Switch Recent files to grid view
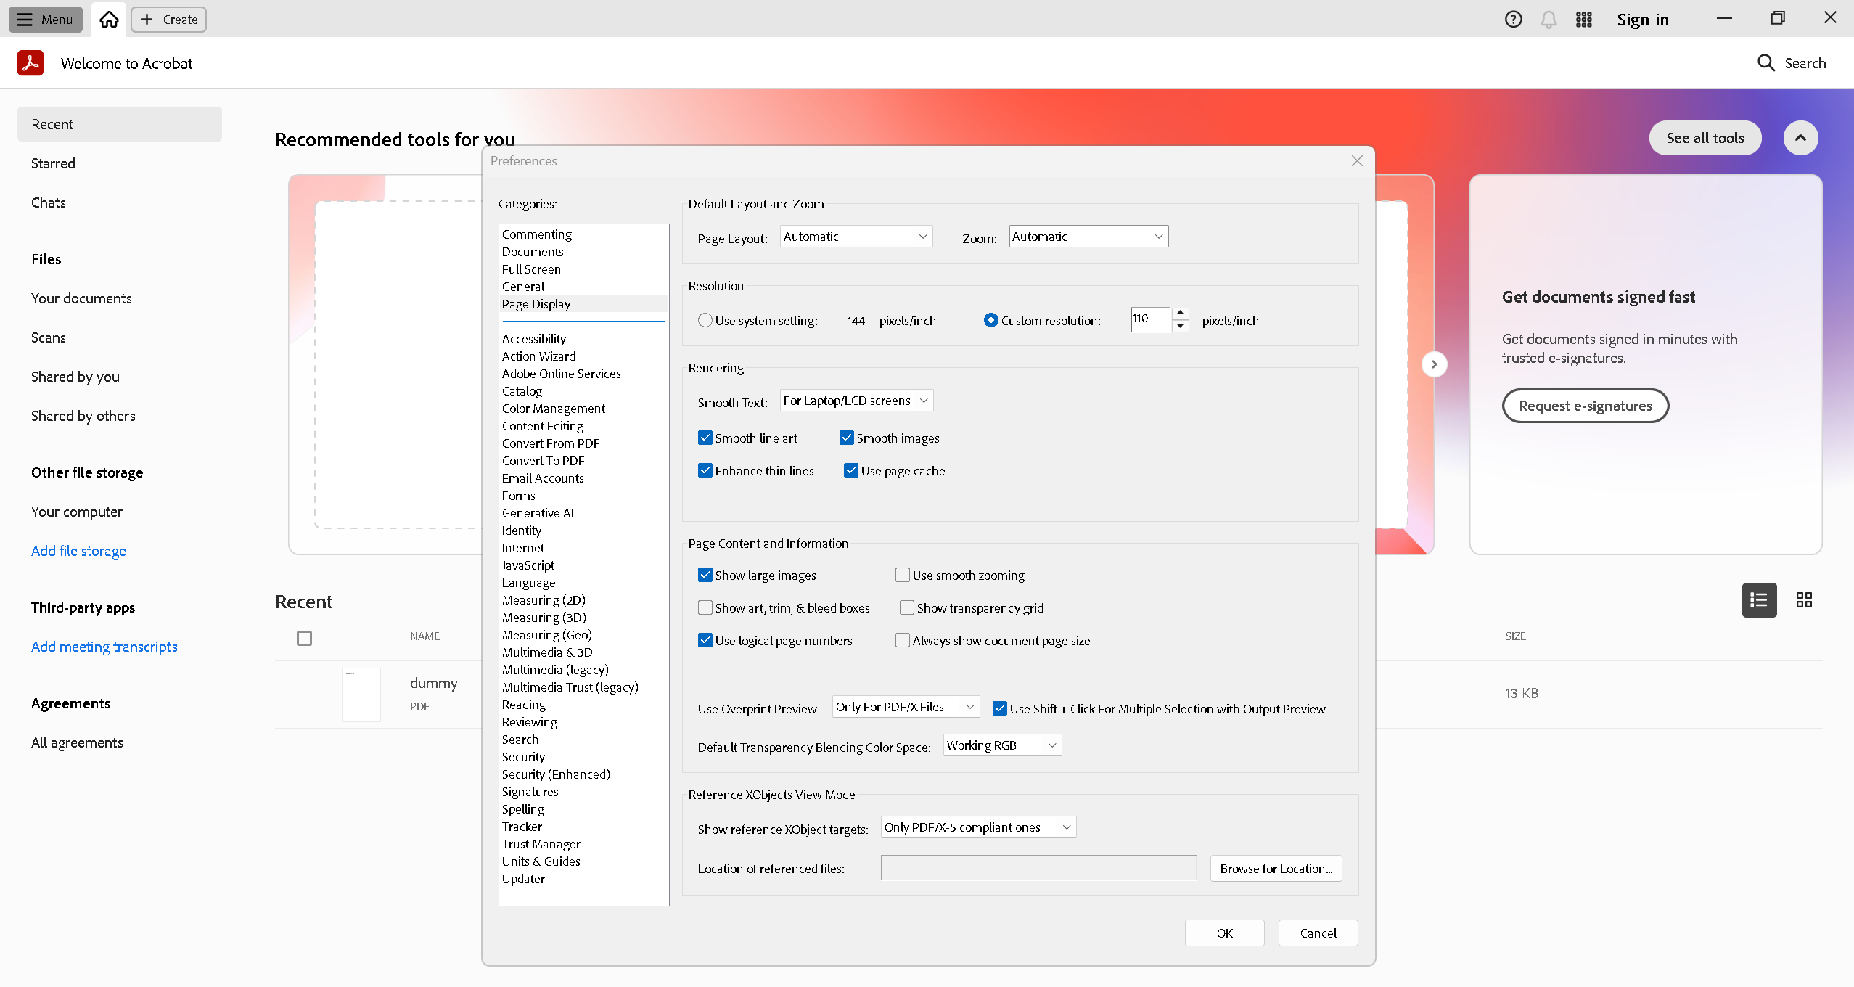This screenshot has height=987, width=1854. tap(1804, 600)
